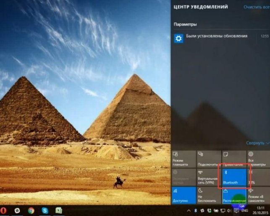Open Все параметры settings tile
Image resolution: width=270 pixels, height=216 pixels.
(259, 159)
